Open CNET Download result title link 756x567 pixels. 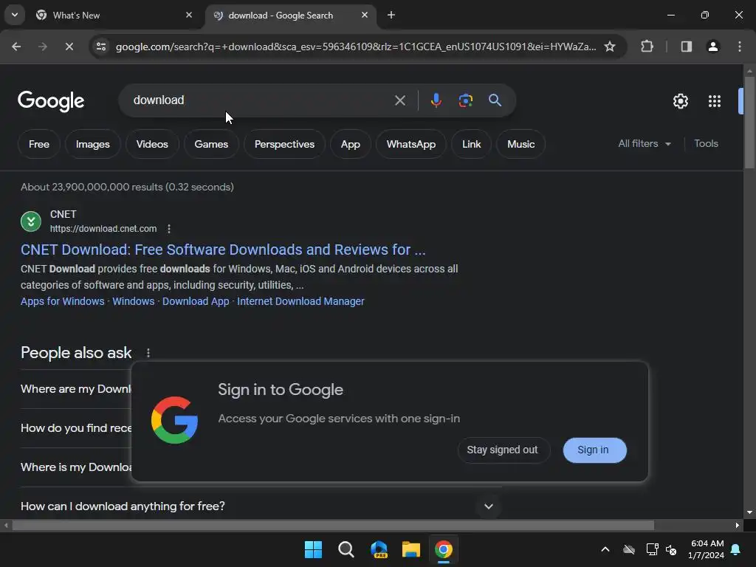pyautogui.click(x=223, y=250)
